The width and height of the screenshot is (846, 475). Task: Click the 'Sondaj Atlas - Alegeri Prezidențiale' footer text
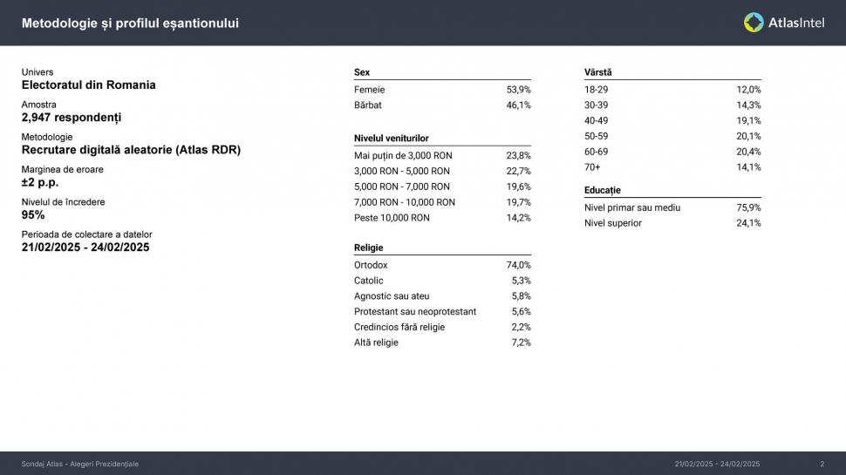79,464
